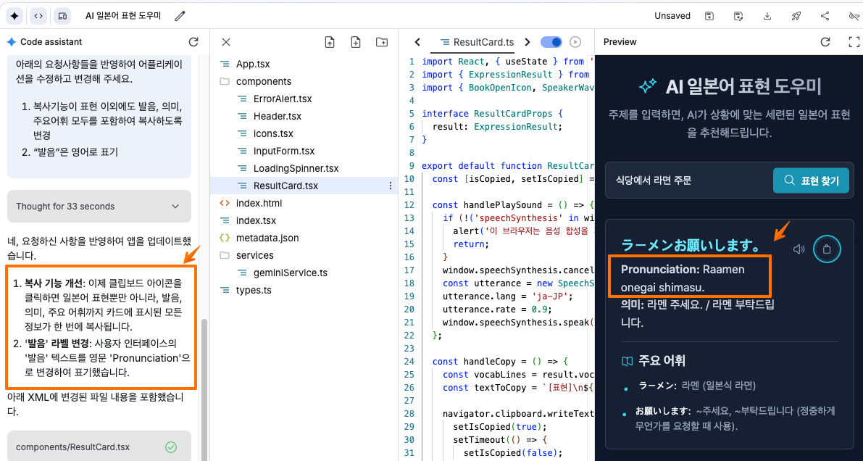Click the book icon next to 주요 어휘
863x461 pixels.
627,361
